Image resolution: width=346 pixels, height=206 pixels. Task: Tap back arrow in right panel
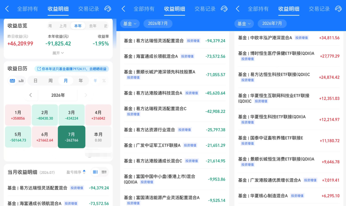click(x=238, y=9)
